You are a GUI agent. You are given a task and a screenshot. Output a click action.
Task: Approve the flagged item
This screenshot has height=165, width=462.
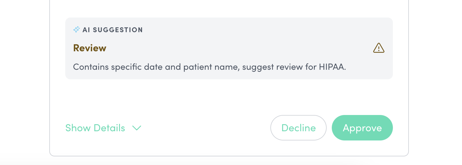tap(362, 128)
